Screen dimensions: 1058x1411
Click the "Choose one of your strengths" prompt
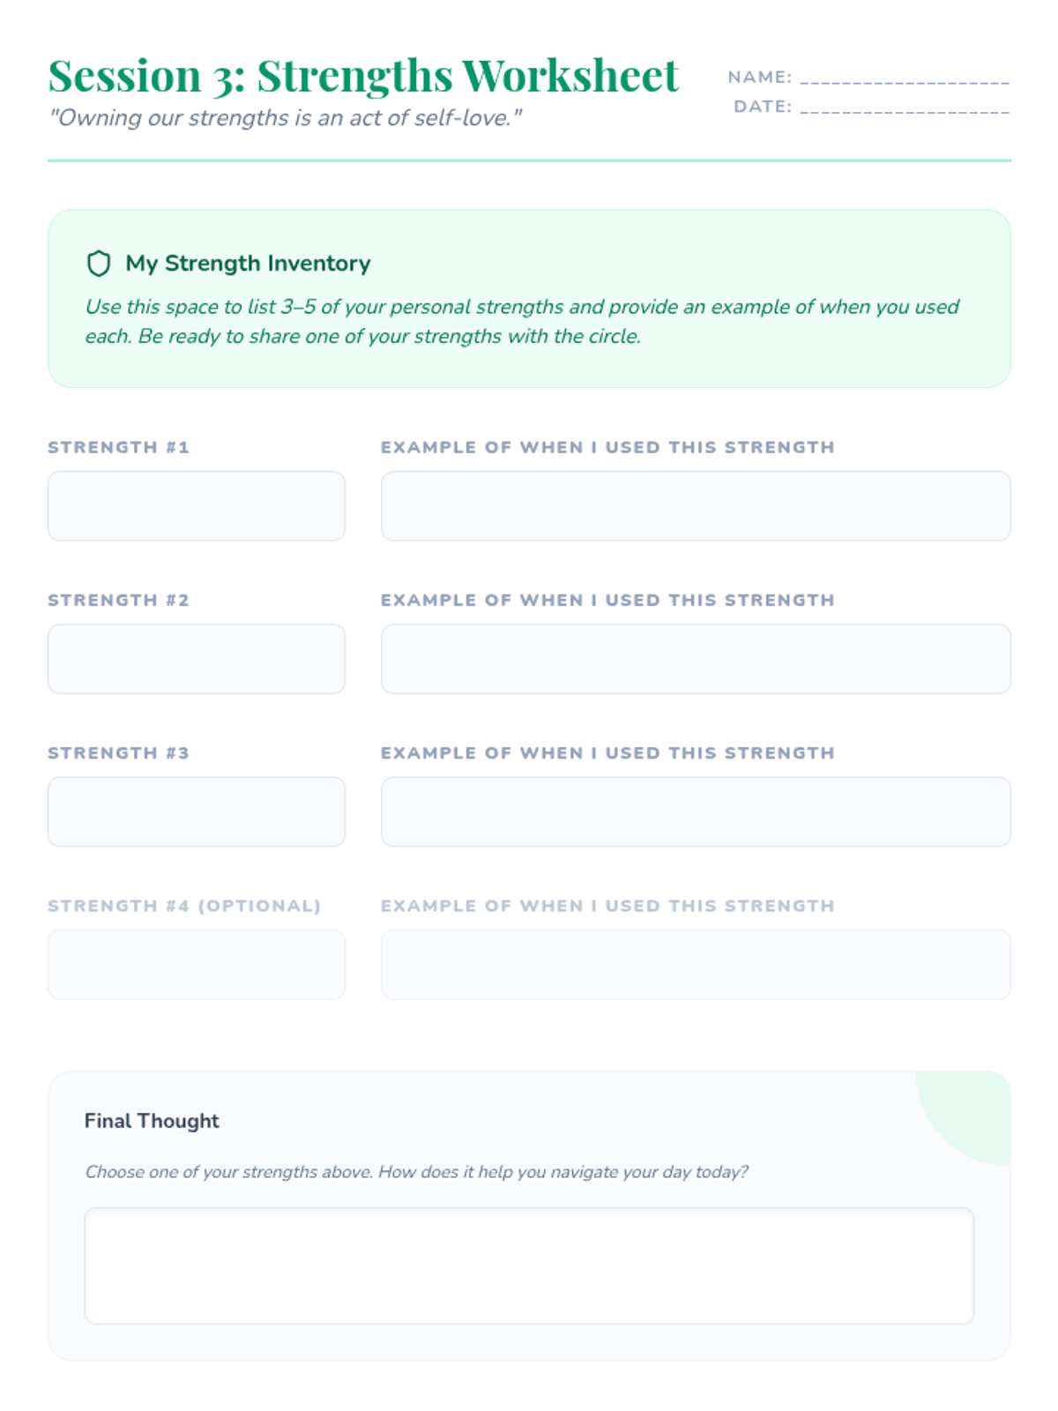[416, 1172]
